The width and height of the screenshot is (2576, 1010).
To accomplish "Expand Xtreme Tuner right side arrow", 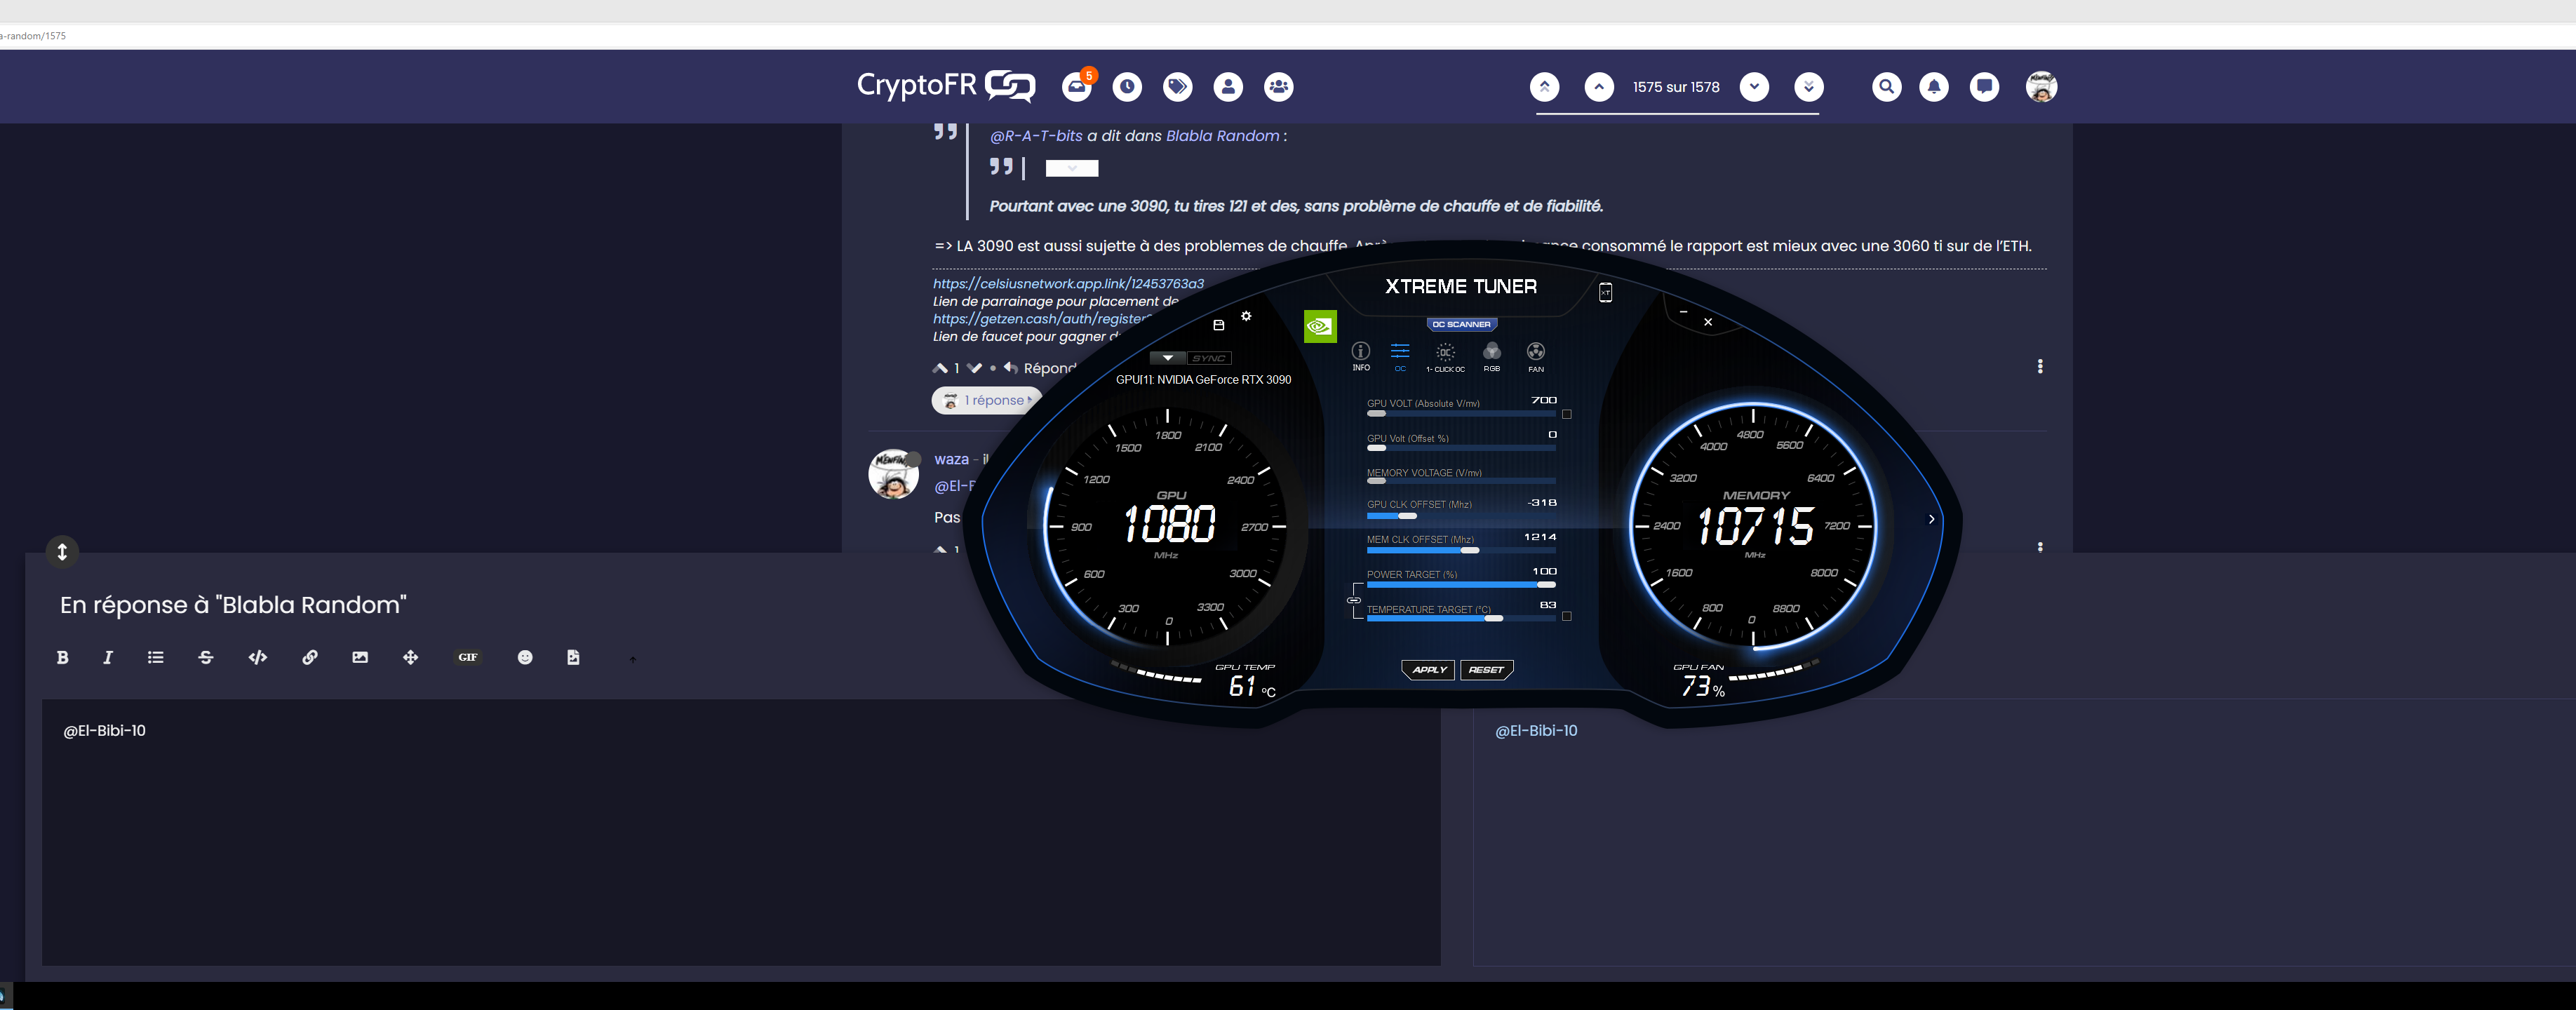I will click(1931, 519).
